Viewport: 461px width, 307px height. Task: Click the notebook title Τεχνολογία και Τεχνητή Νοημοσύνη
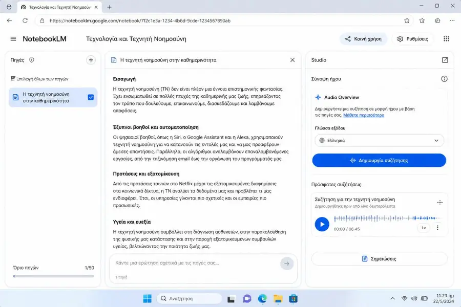click(136, 39)
